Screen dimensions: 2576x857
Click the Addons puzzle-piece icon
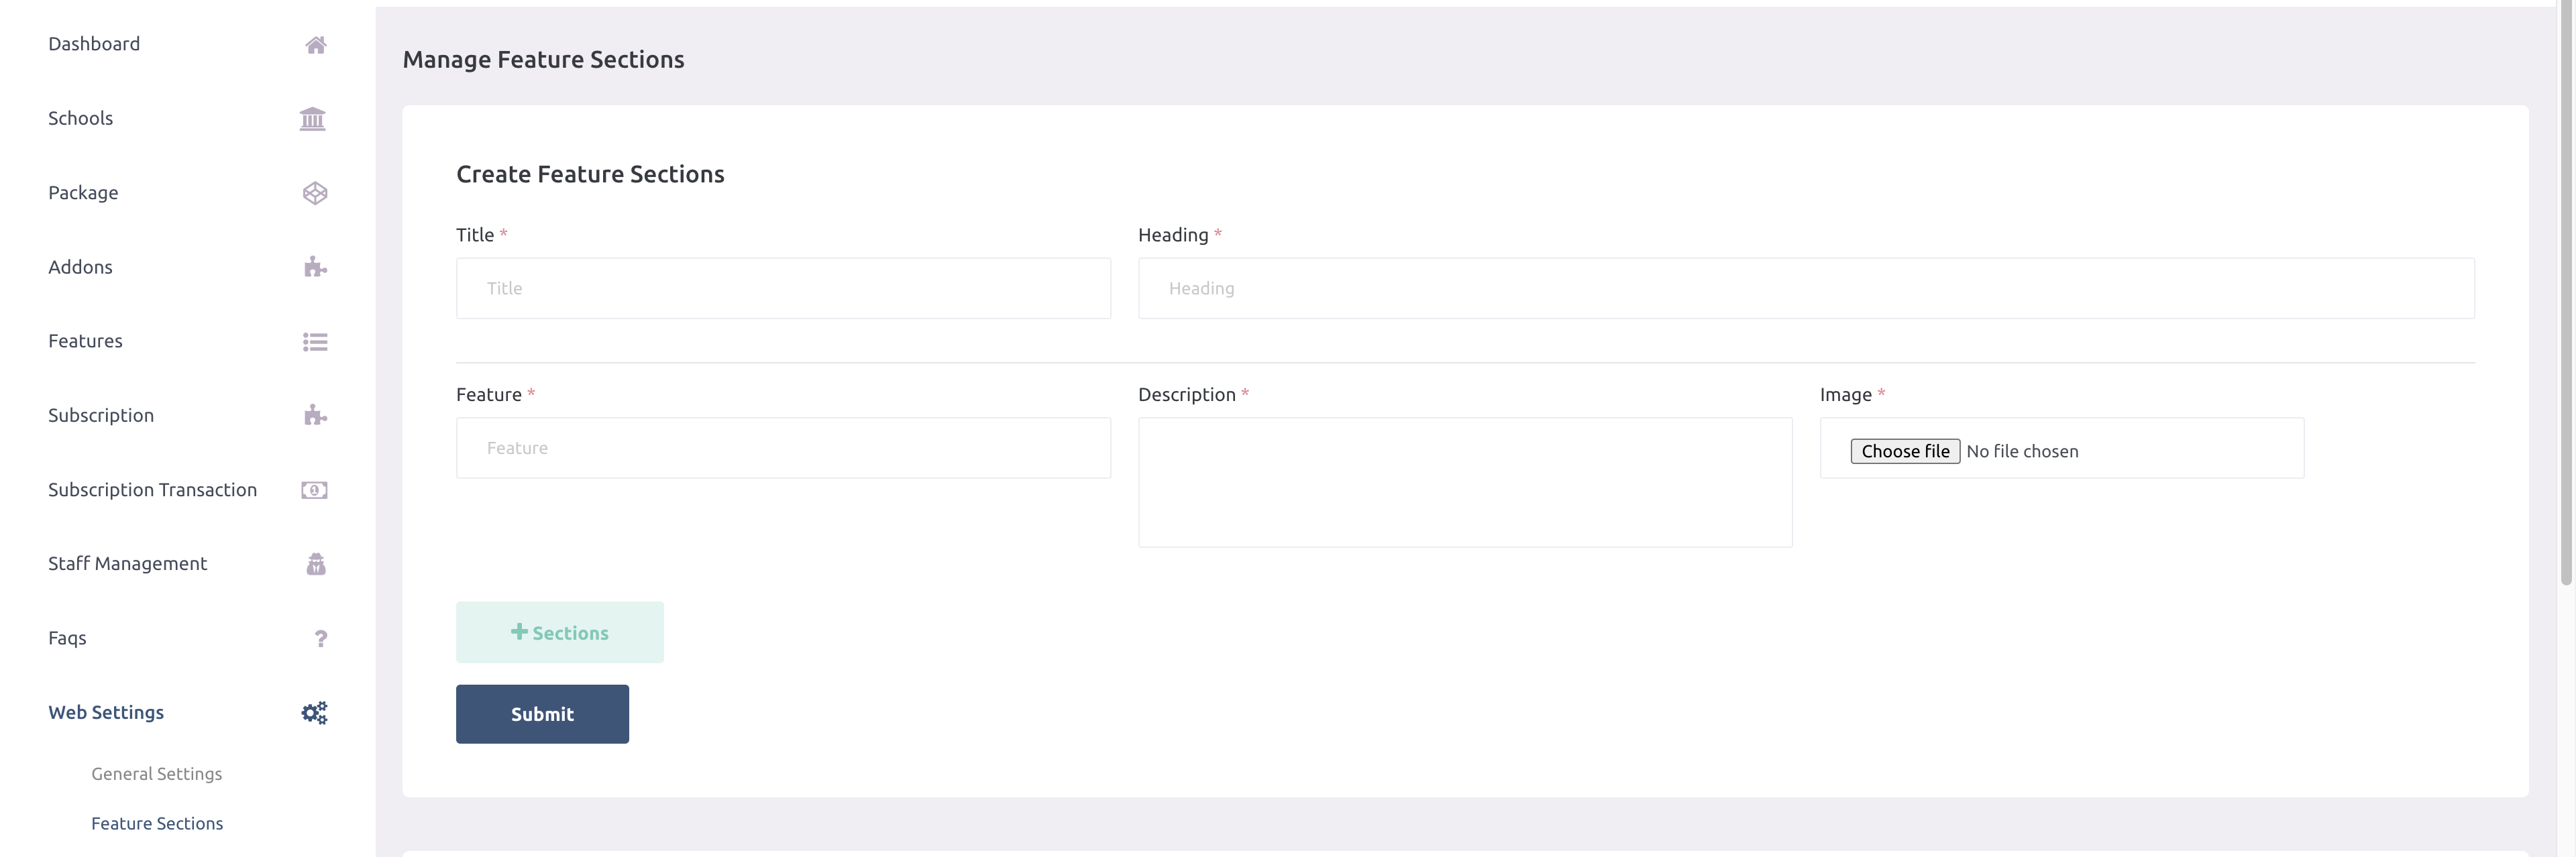click(315, 266)
